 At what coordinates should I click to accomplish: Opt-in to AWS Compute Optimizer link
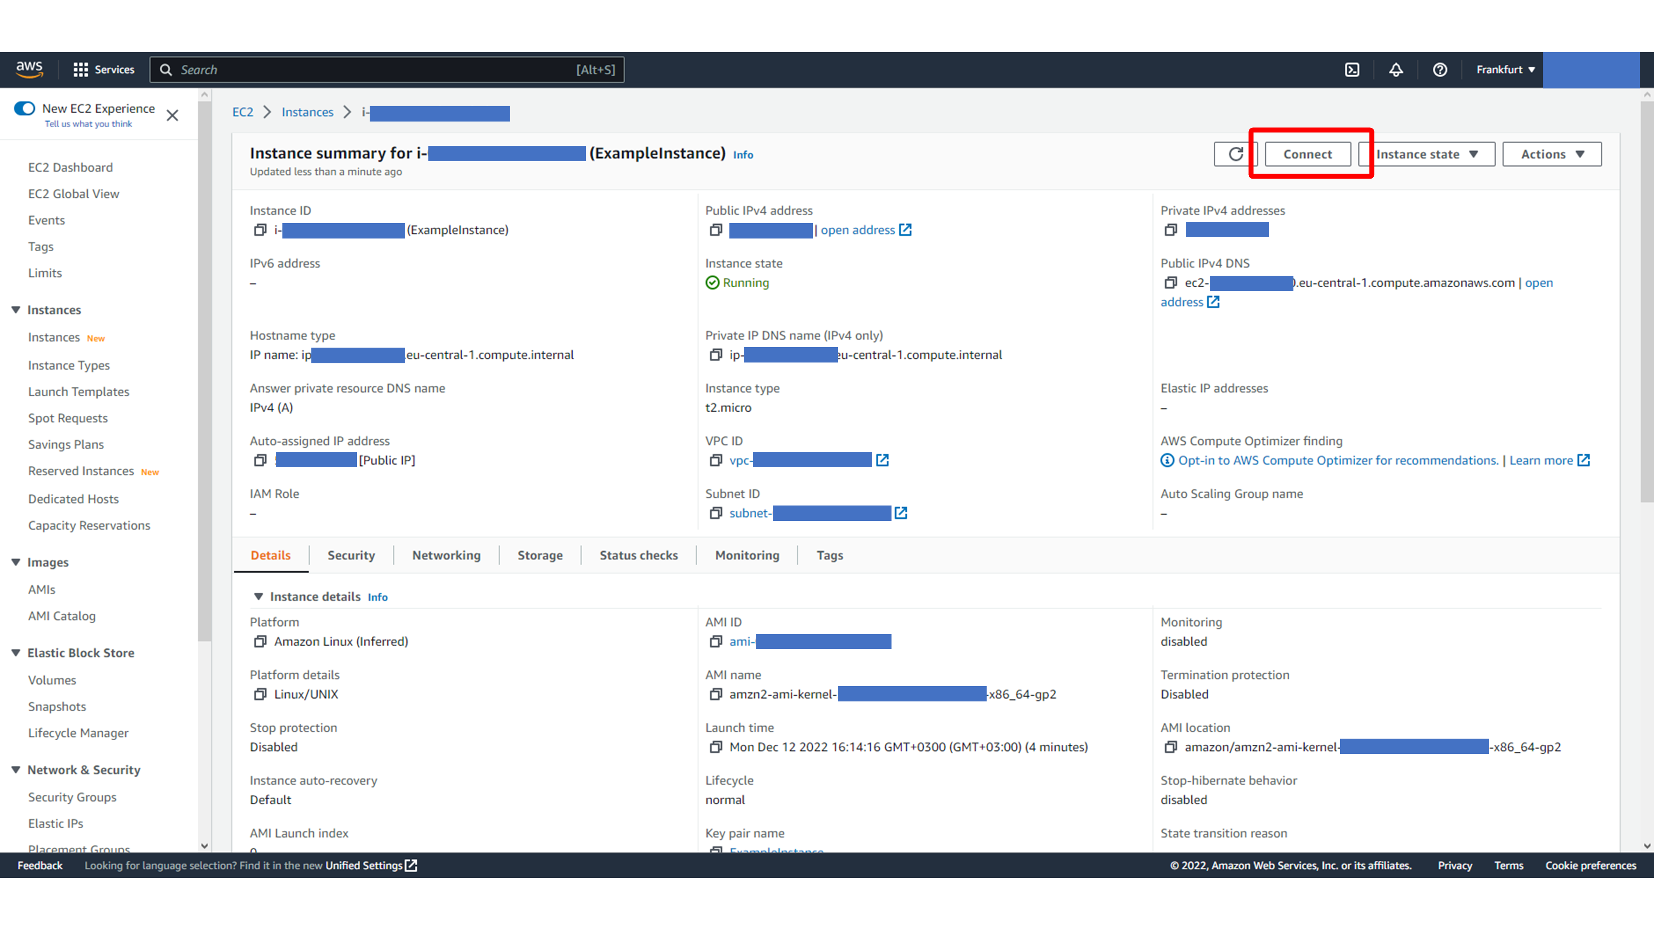coord(1338,460)
